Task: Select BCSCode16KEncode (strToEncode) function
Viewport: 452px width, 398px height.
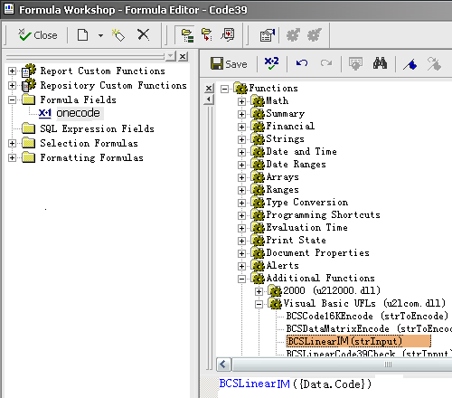Action: point(367,316)
